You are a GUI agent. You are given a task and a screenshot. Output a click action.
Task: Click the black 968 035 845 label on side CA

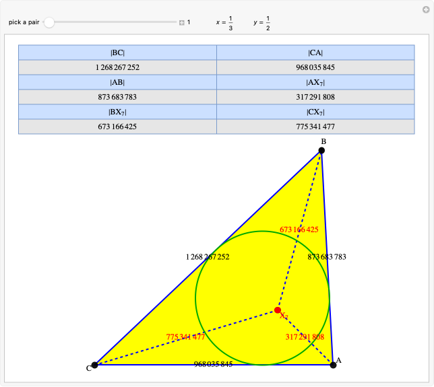tap(213, 364)
